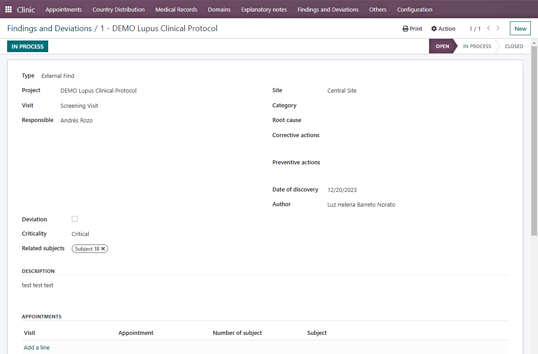Image resolution: width=538 pixels, height=354 pixels.
Task: Open the Appointments menu
Action: point(63,9)
